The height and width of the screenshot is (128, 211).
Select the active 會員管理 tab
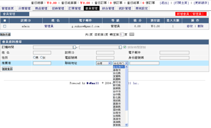[91, 8]
